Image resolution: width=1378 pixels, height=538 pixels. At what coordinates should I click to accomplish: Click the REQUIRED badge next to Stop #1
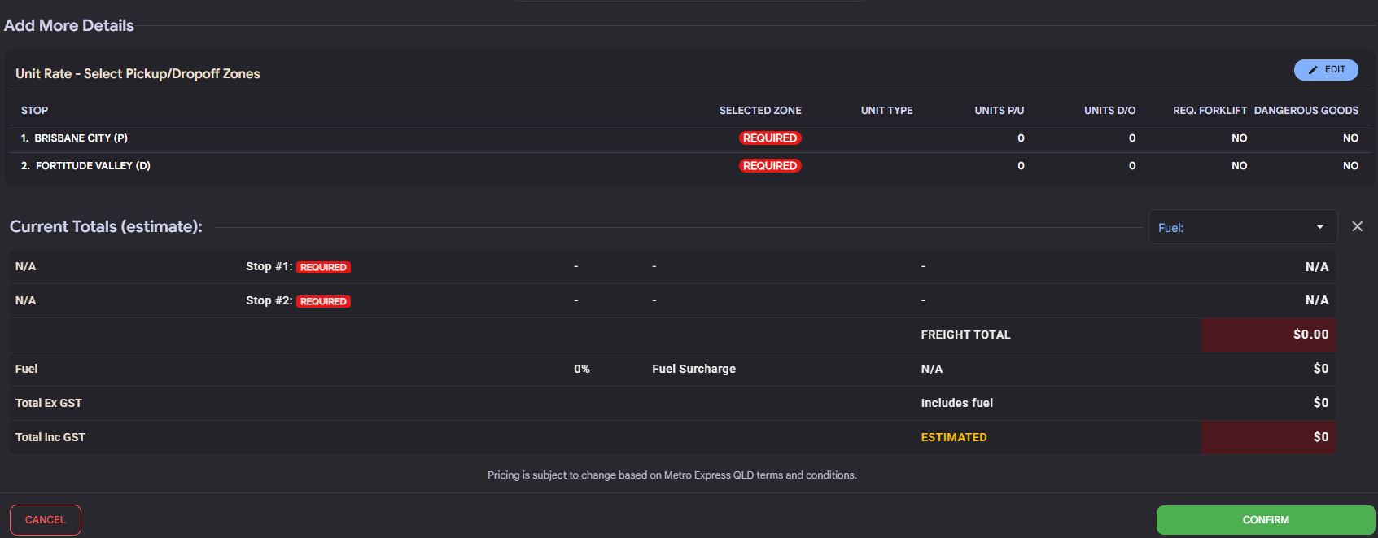(x=323, y=267)
